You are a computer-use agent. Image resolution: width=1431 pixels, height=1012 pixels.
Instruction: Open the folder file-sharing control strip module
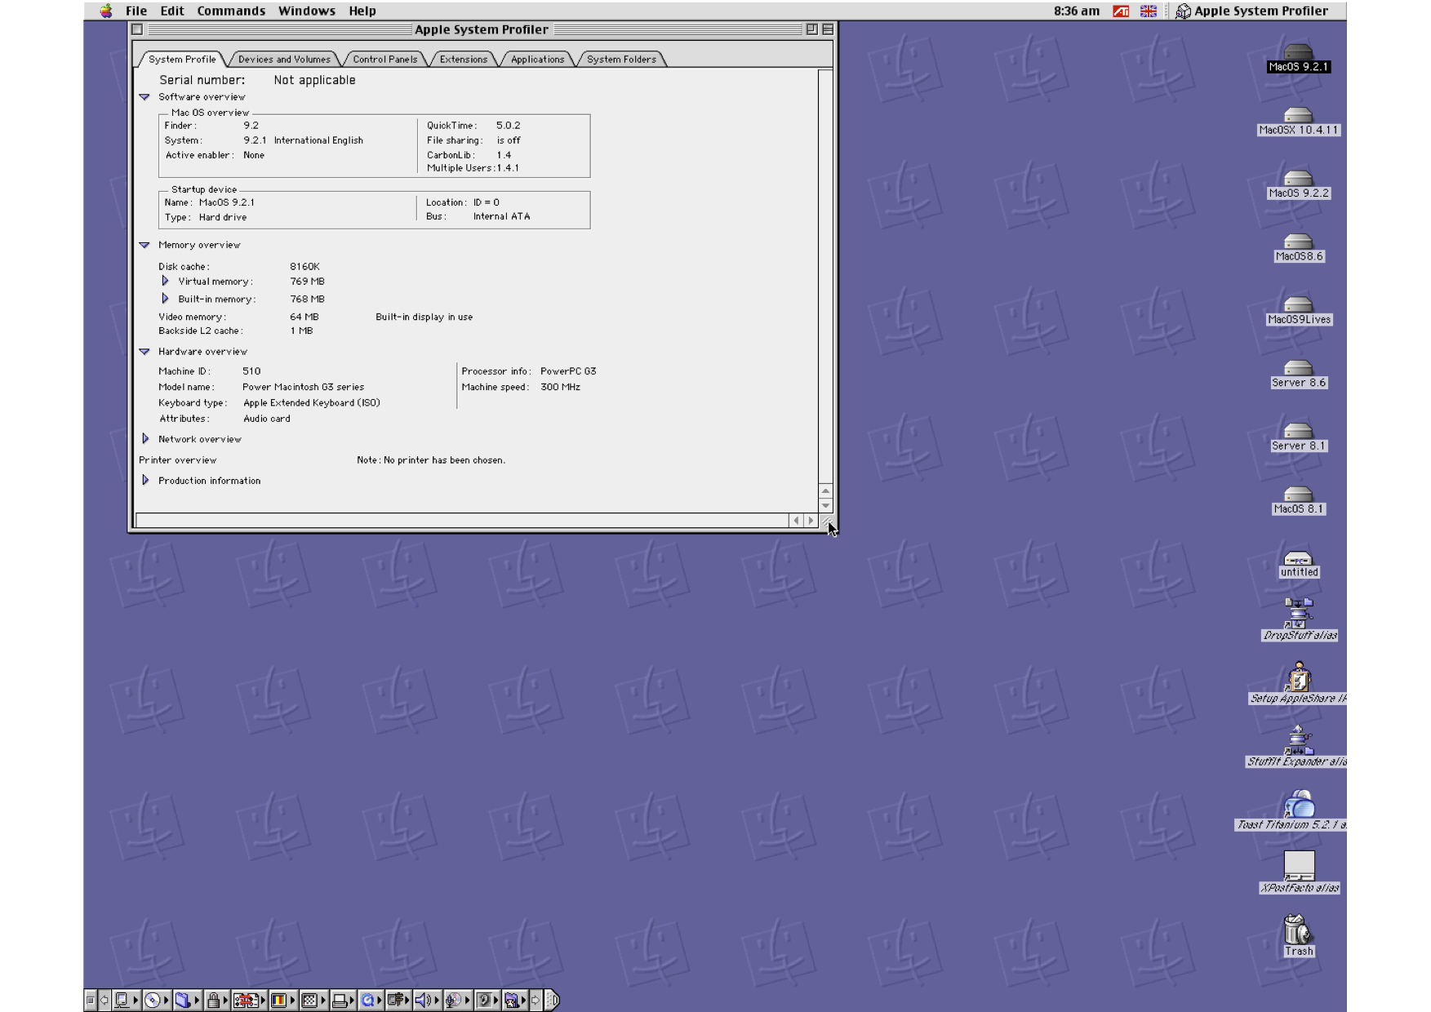click(x=187, y=1000)
